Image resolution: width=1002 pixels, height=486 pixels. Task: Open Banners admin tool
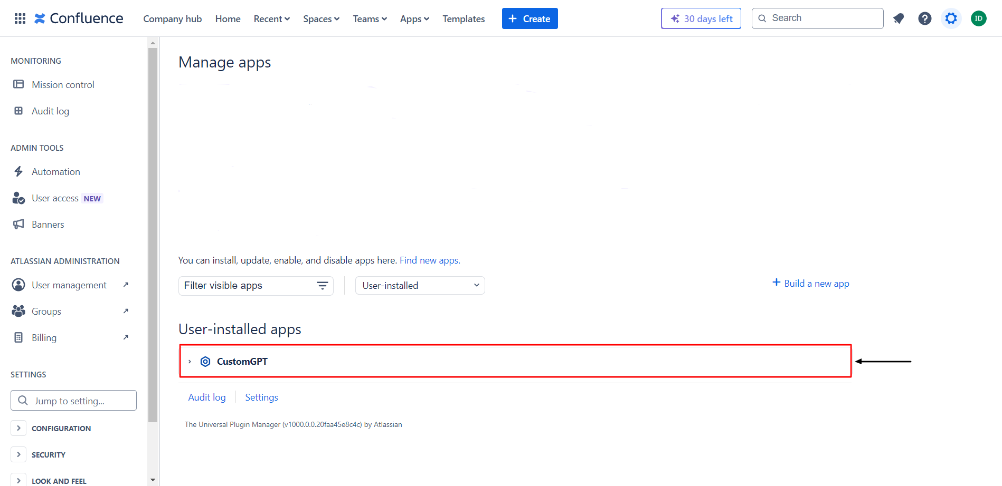pyautogui.click(x=48, y=224)
